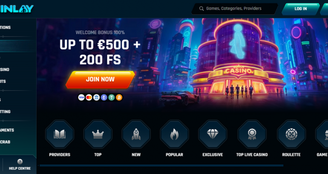
Task: Click the Bitcoin payment icon
Action: click(x=119, y=97)
